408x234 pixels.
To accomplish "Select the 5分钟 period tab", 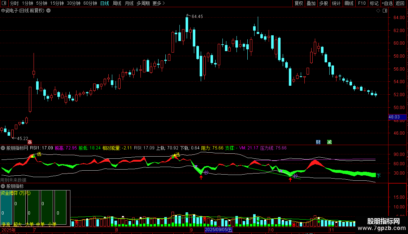I will pyautogui.click(x=42, y=3).
